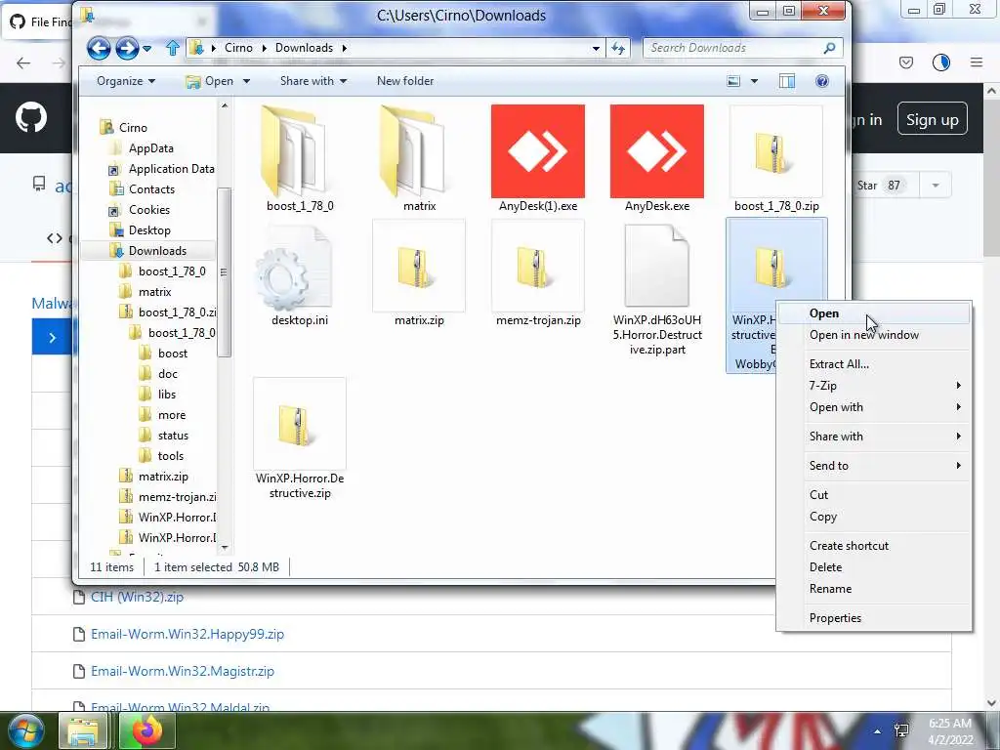The width and height of the screenshot is (1000, 750).
Task: Choose Copy in the context menu
Action: tap(874, 517)
